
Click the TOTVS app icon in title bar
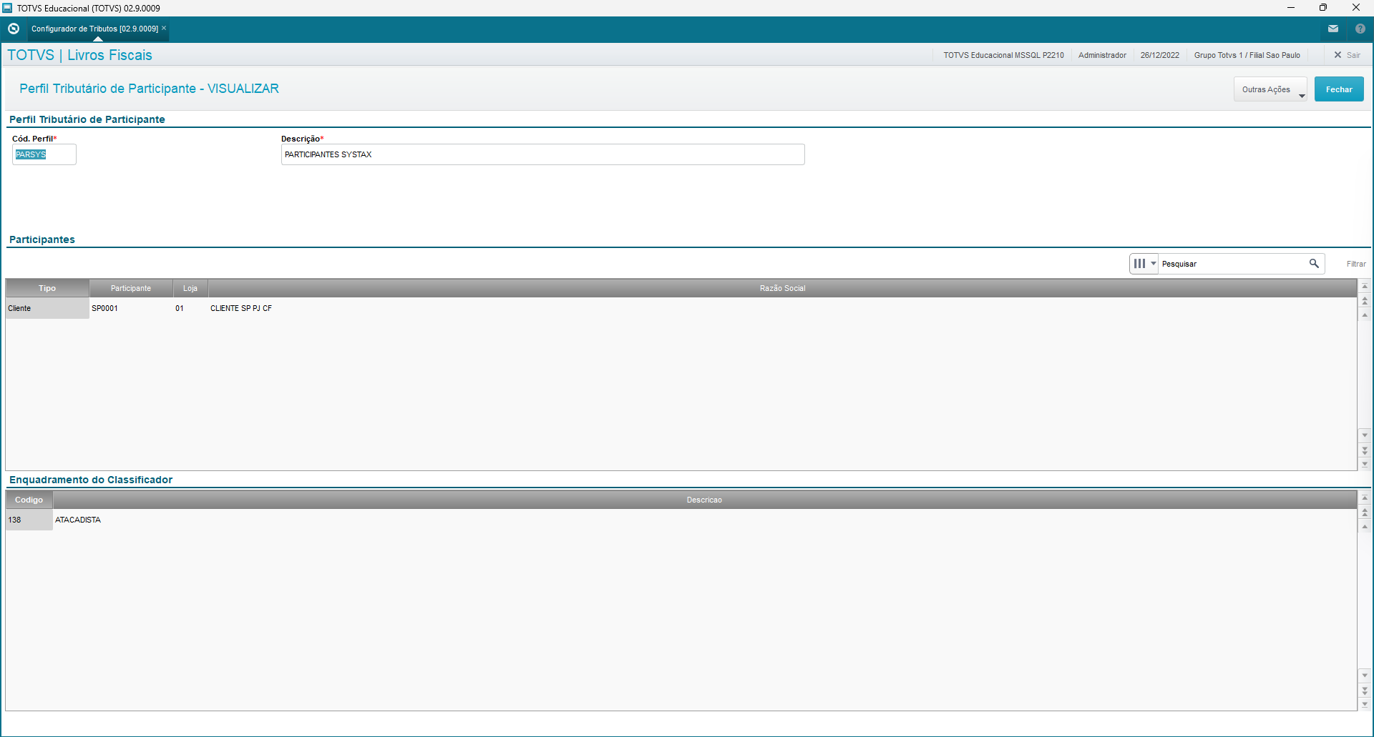pos(8,8)
